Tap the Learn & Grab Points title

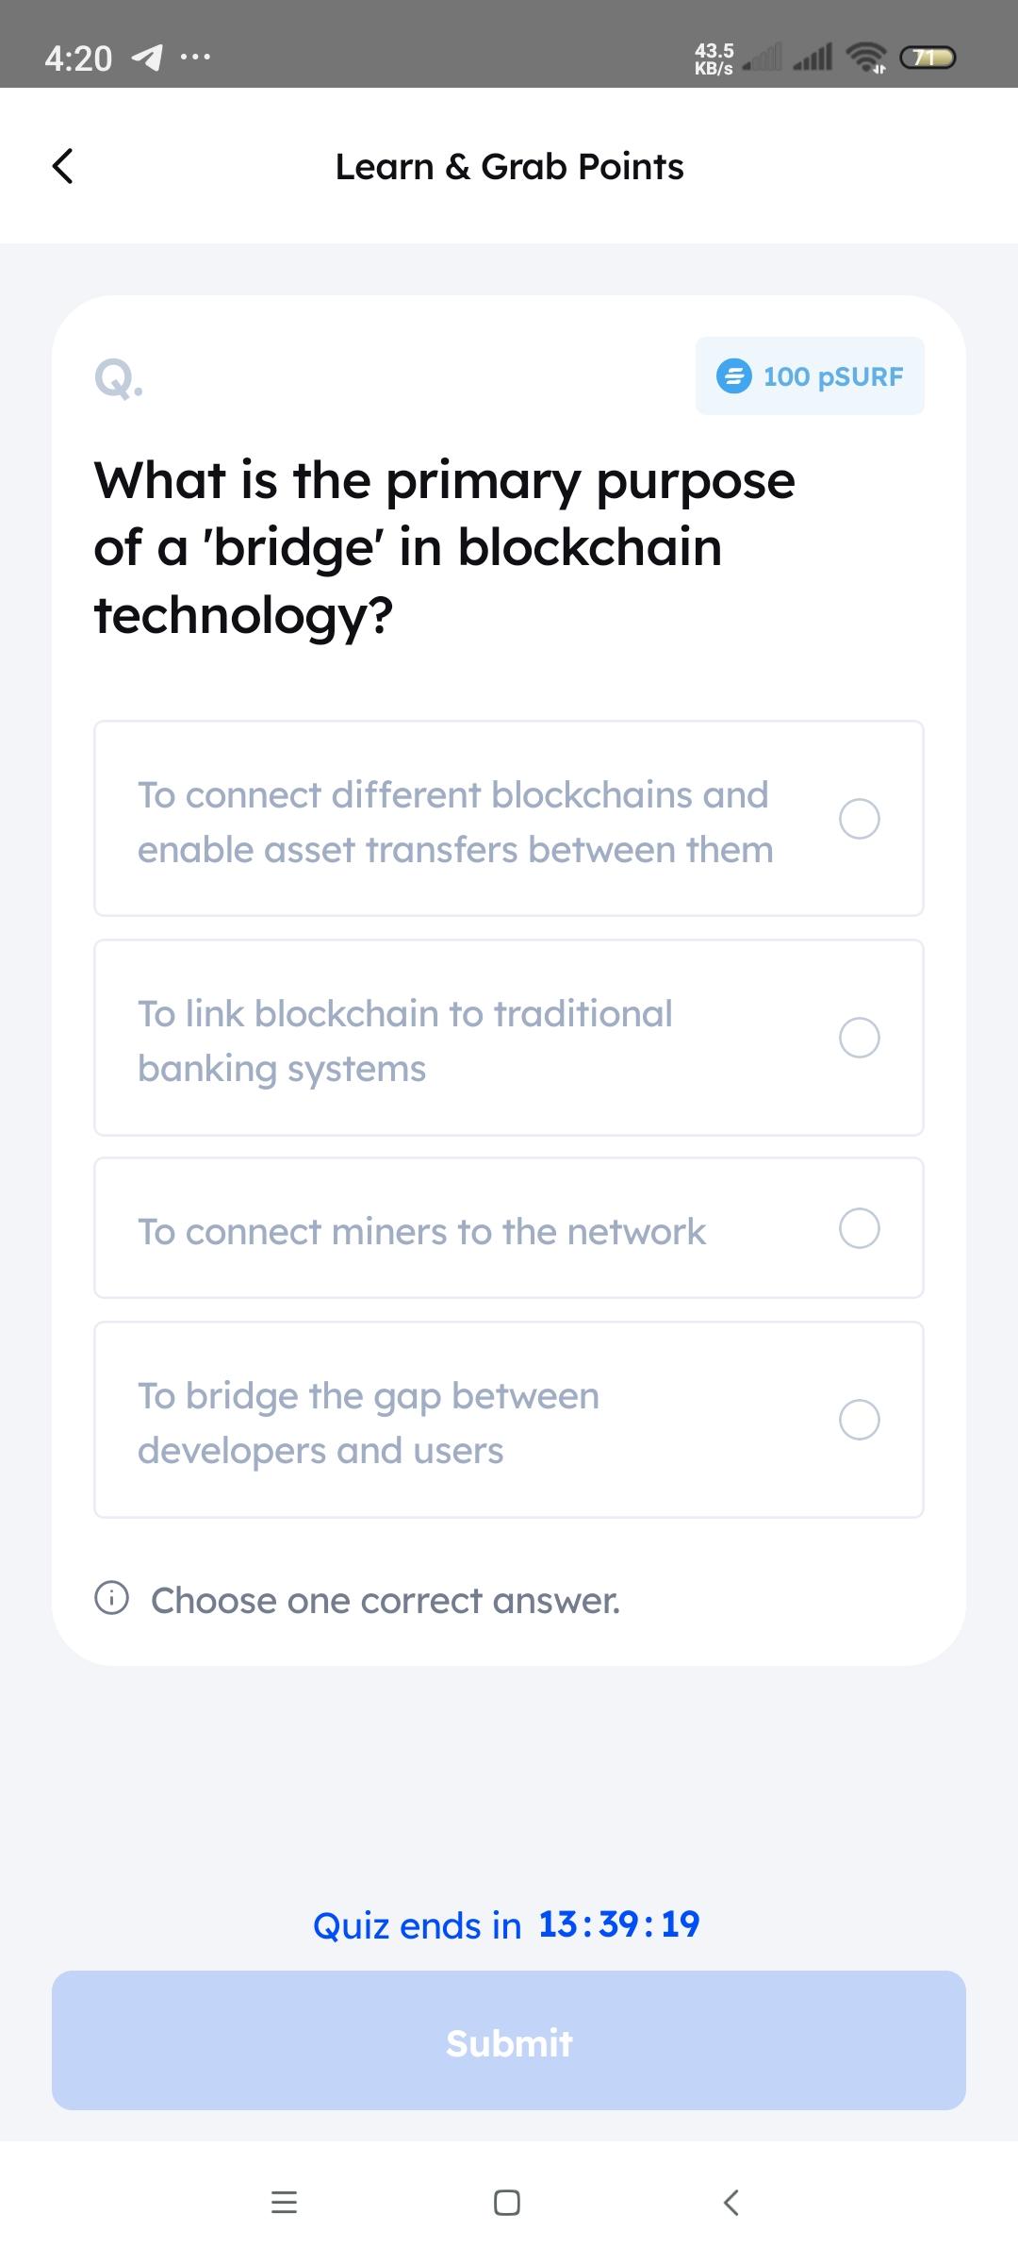click(509, 167)
